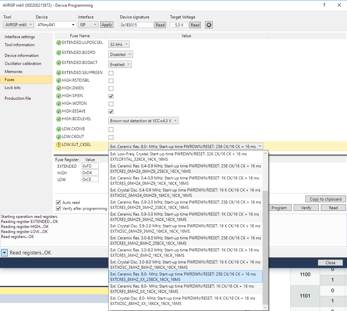This screenshot has width=347, height=311.
Task: Click the green check beside HIGH.EESAVE
Action: click(59, 111)
